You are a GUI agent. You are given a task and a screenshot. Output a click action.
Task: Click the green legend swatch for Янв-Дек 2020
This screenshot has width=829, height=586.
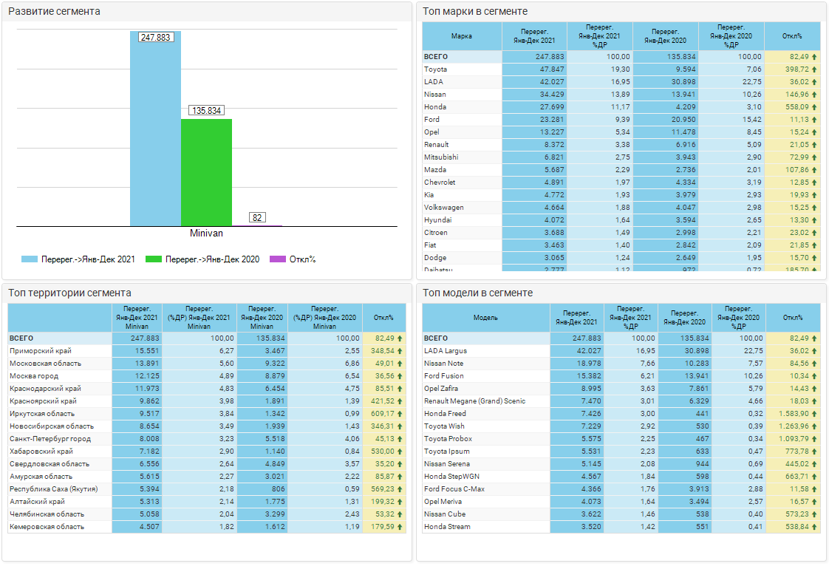click(x=154, y=259)
